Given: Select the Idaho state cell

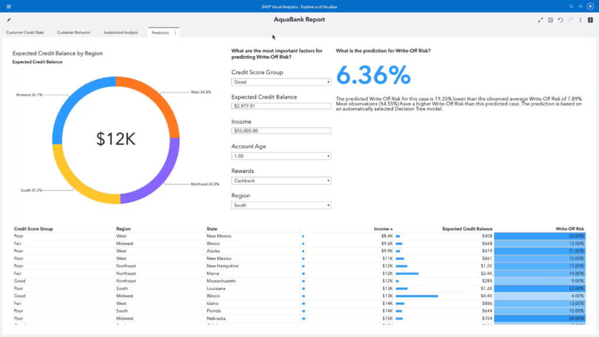Looking at the screenshot, I should (x=212, y=304).
